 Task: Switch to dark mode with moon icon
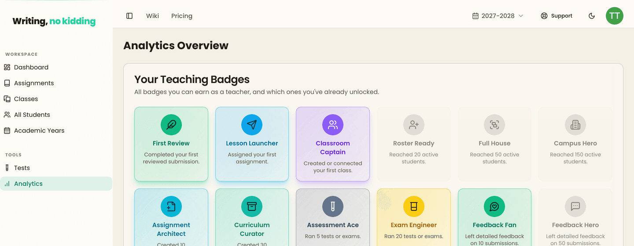click(592, 16)
